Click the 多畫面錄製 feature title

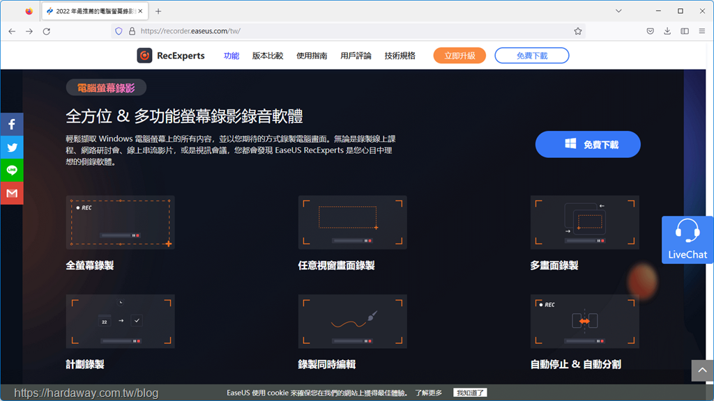(554, 265)
